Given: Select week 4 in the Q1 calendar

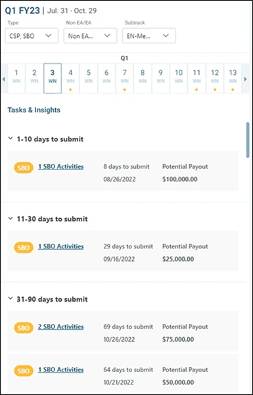Looking at the screenshot, I should point(70,78).
